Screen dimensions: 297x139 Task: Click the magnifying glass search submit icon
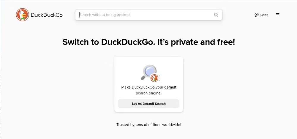click(x=216, y=15)
